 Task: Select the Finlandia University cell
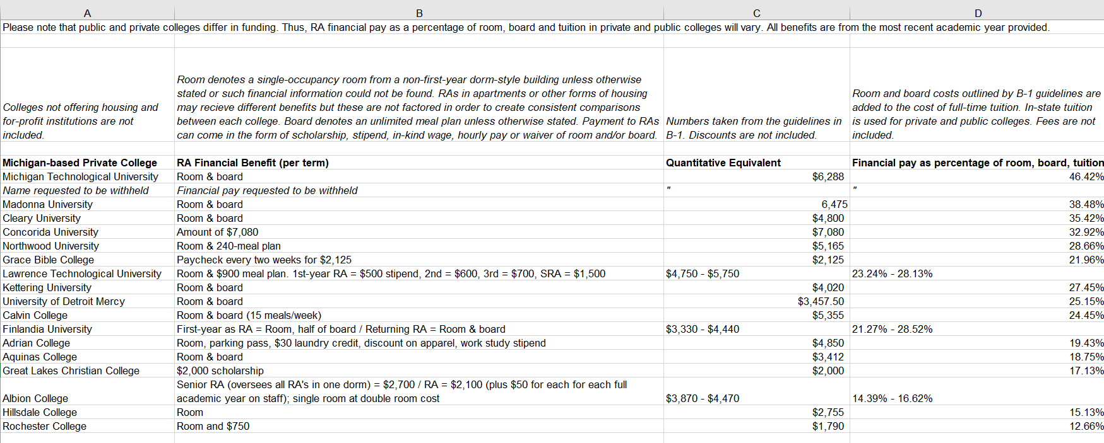(87, 329)
